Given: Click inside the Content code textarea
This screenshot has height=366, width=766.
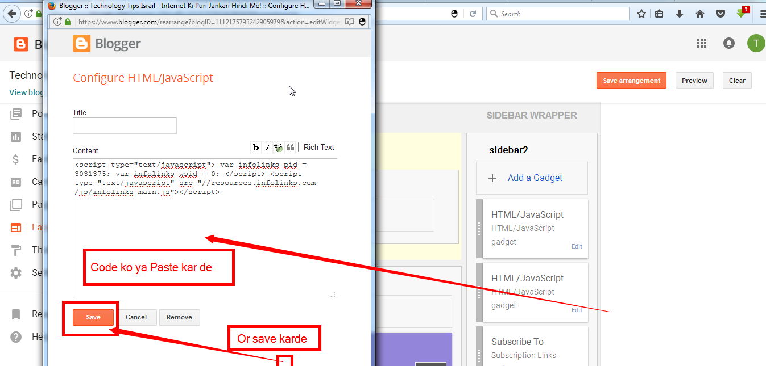Looking at the screenshot, I should (x=205, y=228).
